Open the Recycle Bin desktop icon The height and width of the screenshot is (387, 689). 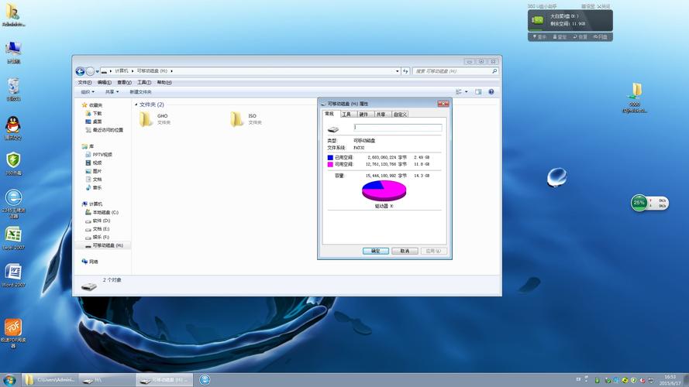coord(13,86)
